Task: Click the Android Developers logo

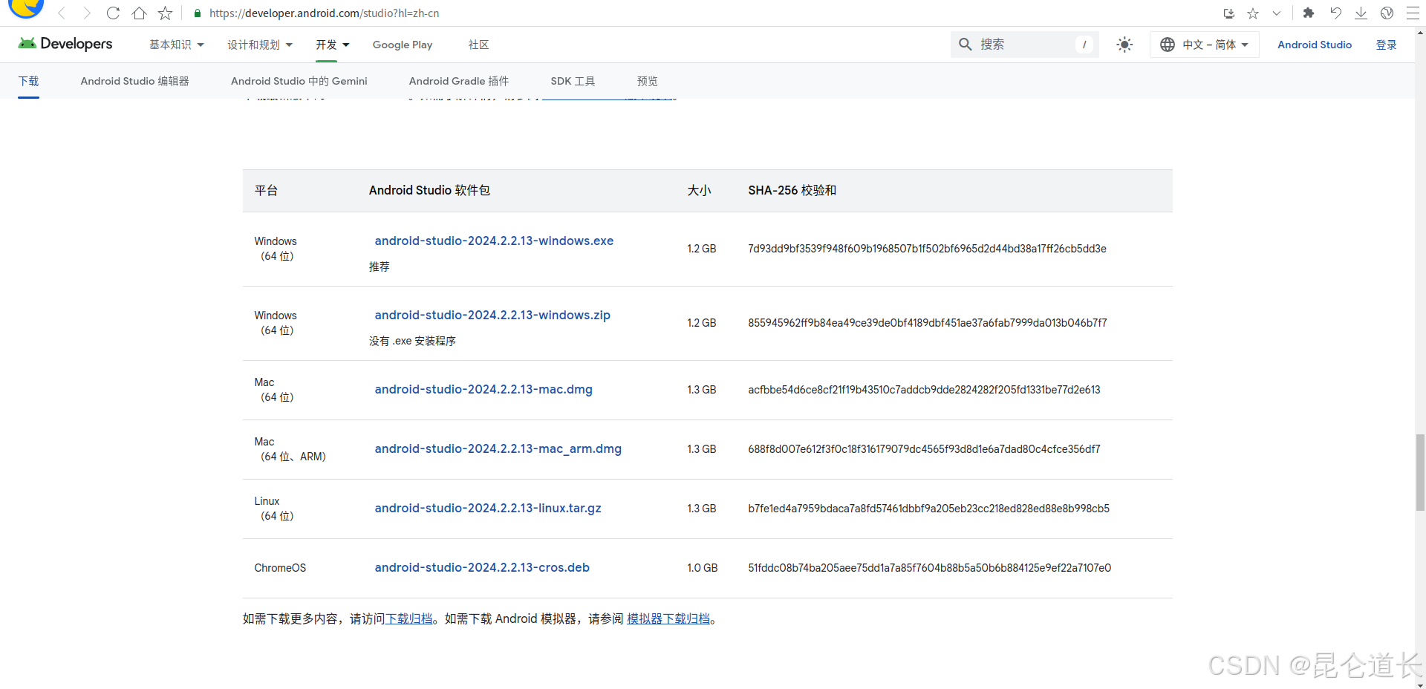Action: click(x=65, y=44)
